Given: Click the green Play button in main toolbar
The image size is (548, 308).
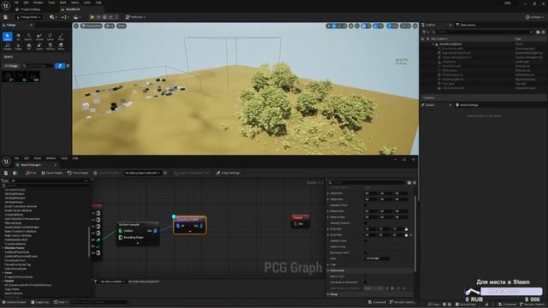Looking at the screenshot, I should click(x=92, y=17).
